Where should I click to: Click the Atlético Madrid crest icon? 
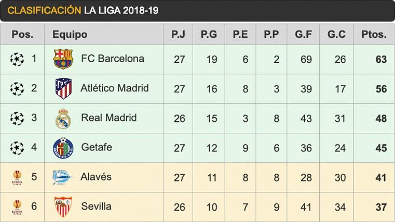[x=63, y=89]
